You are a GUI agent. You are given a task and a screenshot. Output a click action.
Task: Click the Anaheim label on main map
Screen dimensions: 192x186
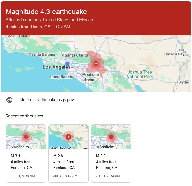(x=91, y=75)
